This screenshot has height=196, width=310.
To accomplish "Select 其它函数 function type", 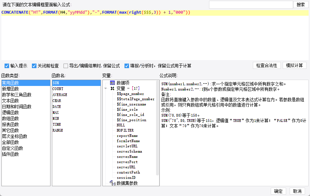I will pyautogui.click(x=26, y=130).
